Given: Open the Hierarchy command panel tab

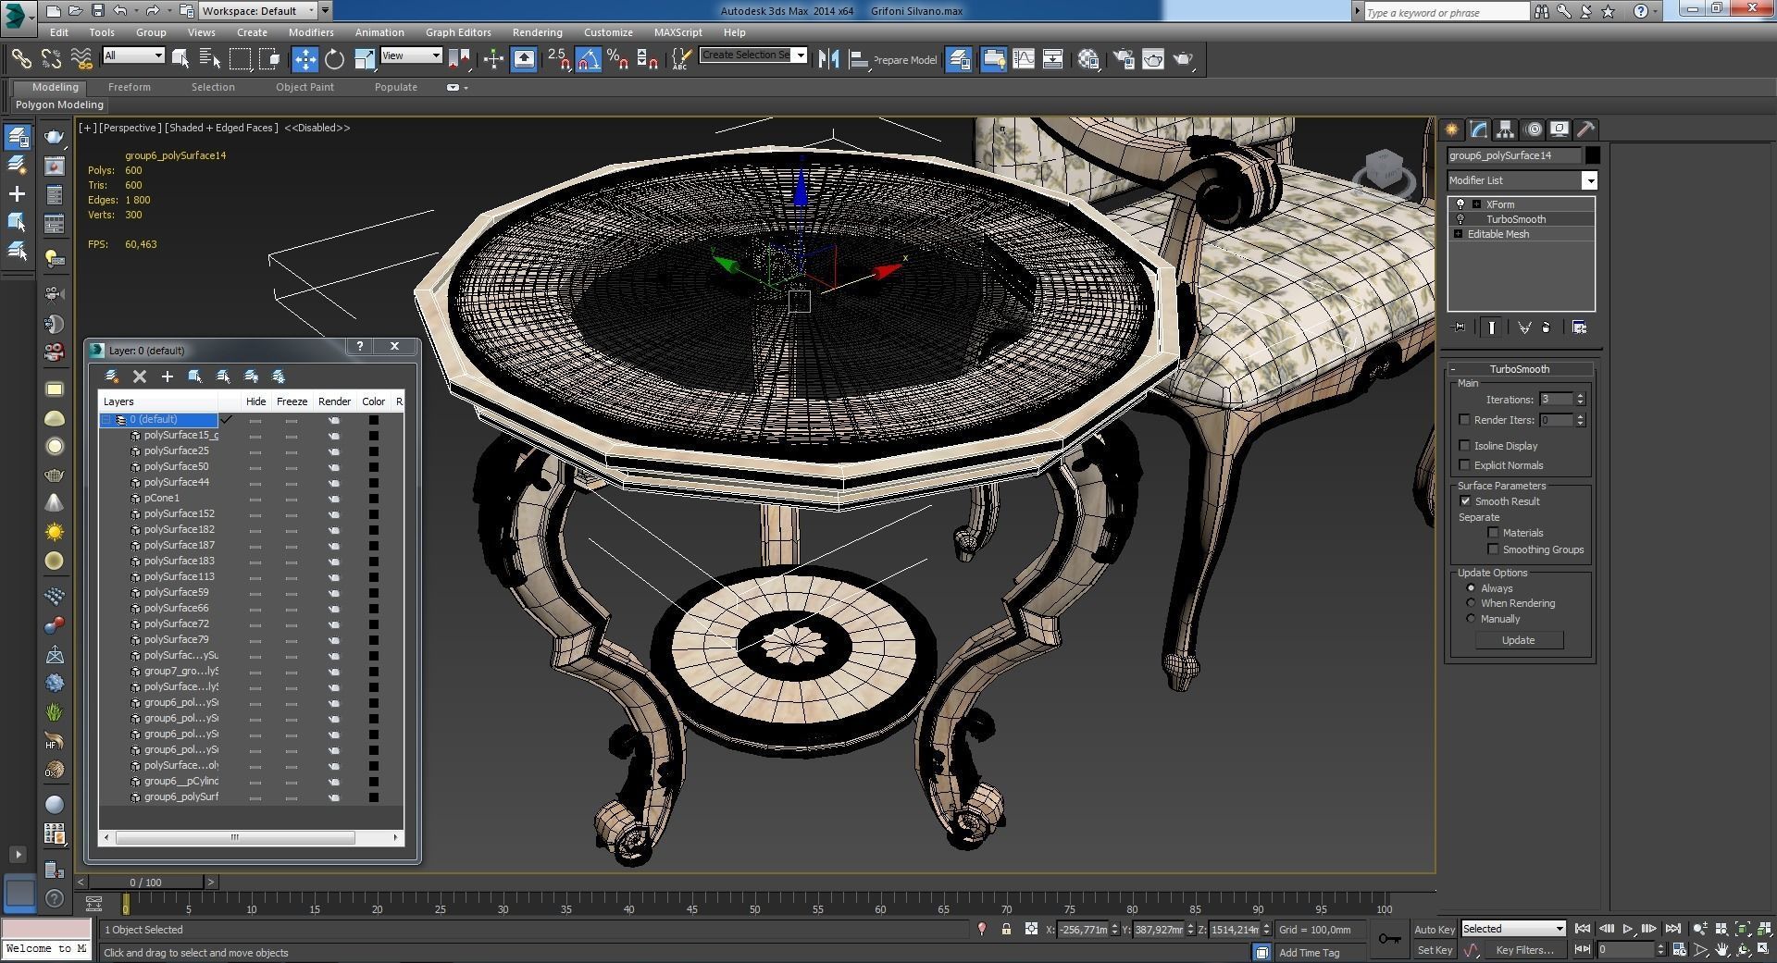Looking at the screenshot, I should pos(1505,130).
